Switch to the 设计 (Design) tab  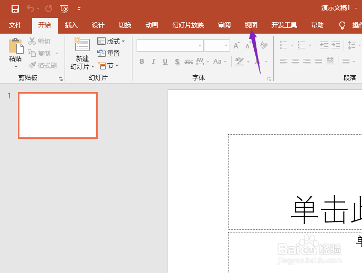(x=98, y=25)
